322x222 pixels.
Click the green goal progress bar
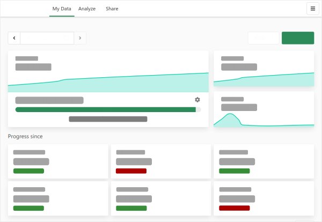coord(106,109)
